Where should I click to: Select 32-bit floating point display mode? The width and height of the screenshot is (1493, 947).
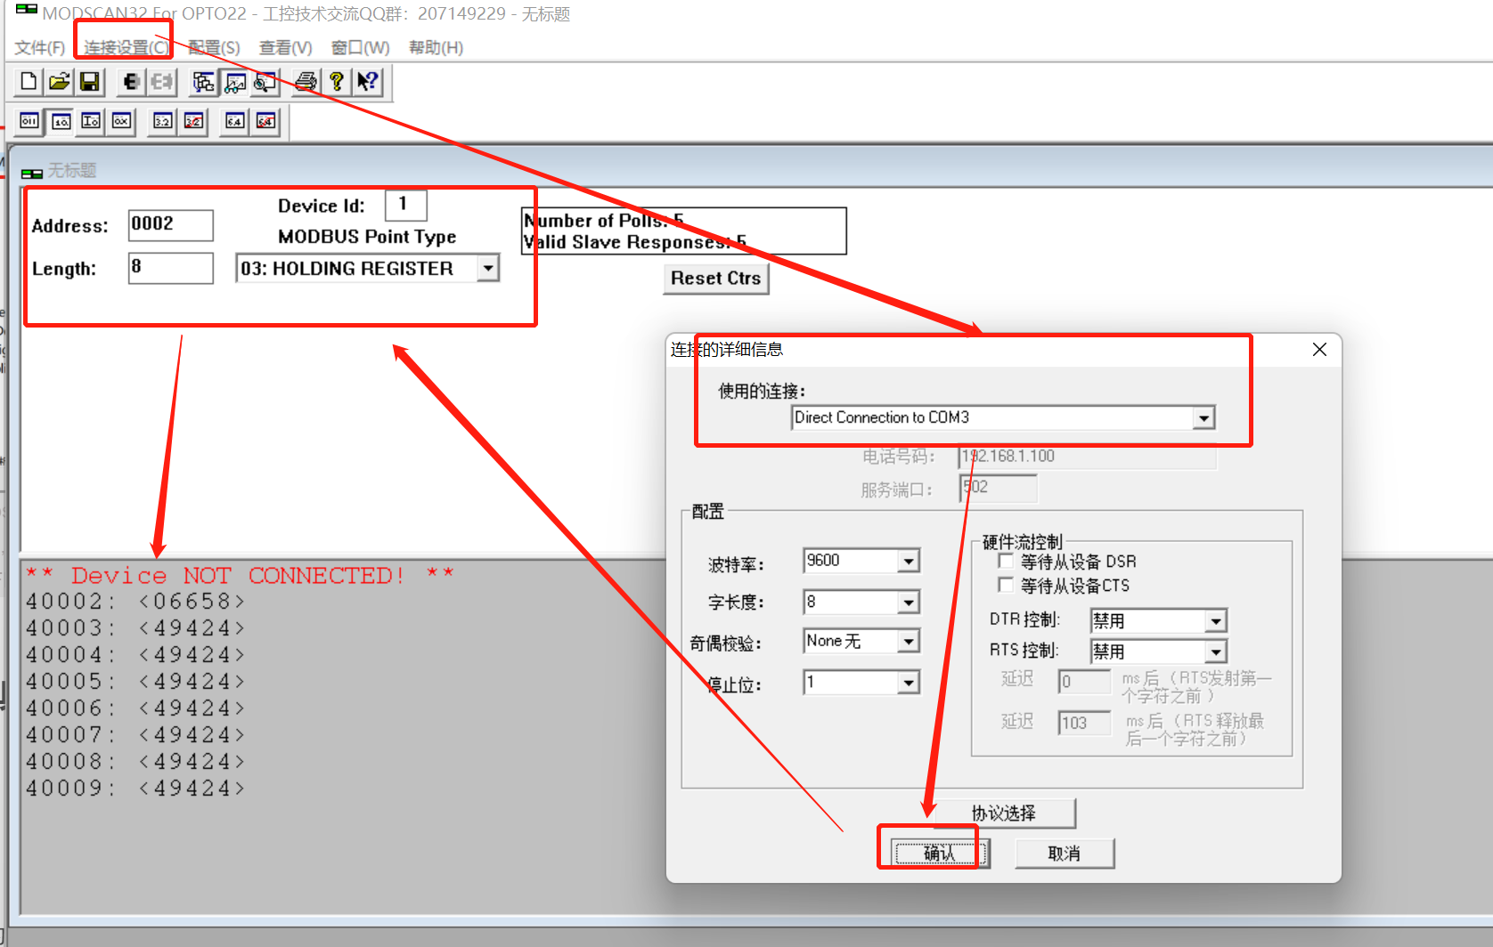pos(162,121)
